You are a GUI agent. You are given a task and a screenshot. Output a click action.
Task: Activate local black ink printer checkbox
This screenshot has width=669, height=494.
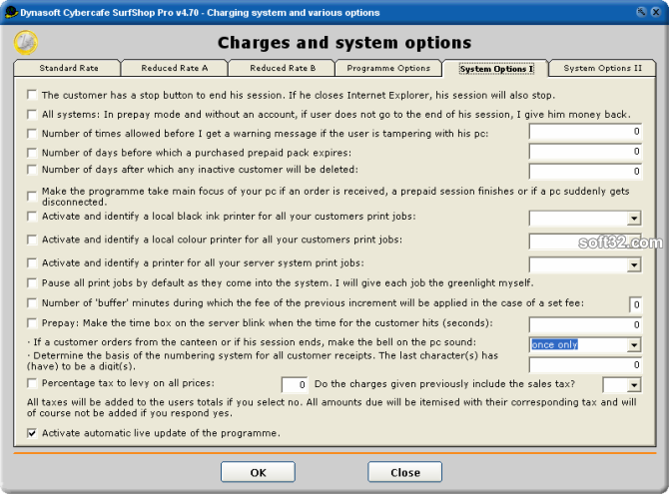(x=32, y=217)
